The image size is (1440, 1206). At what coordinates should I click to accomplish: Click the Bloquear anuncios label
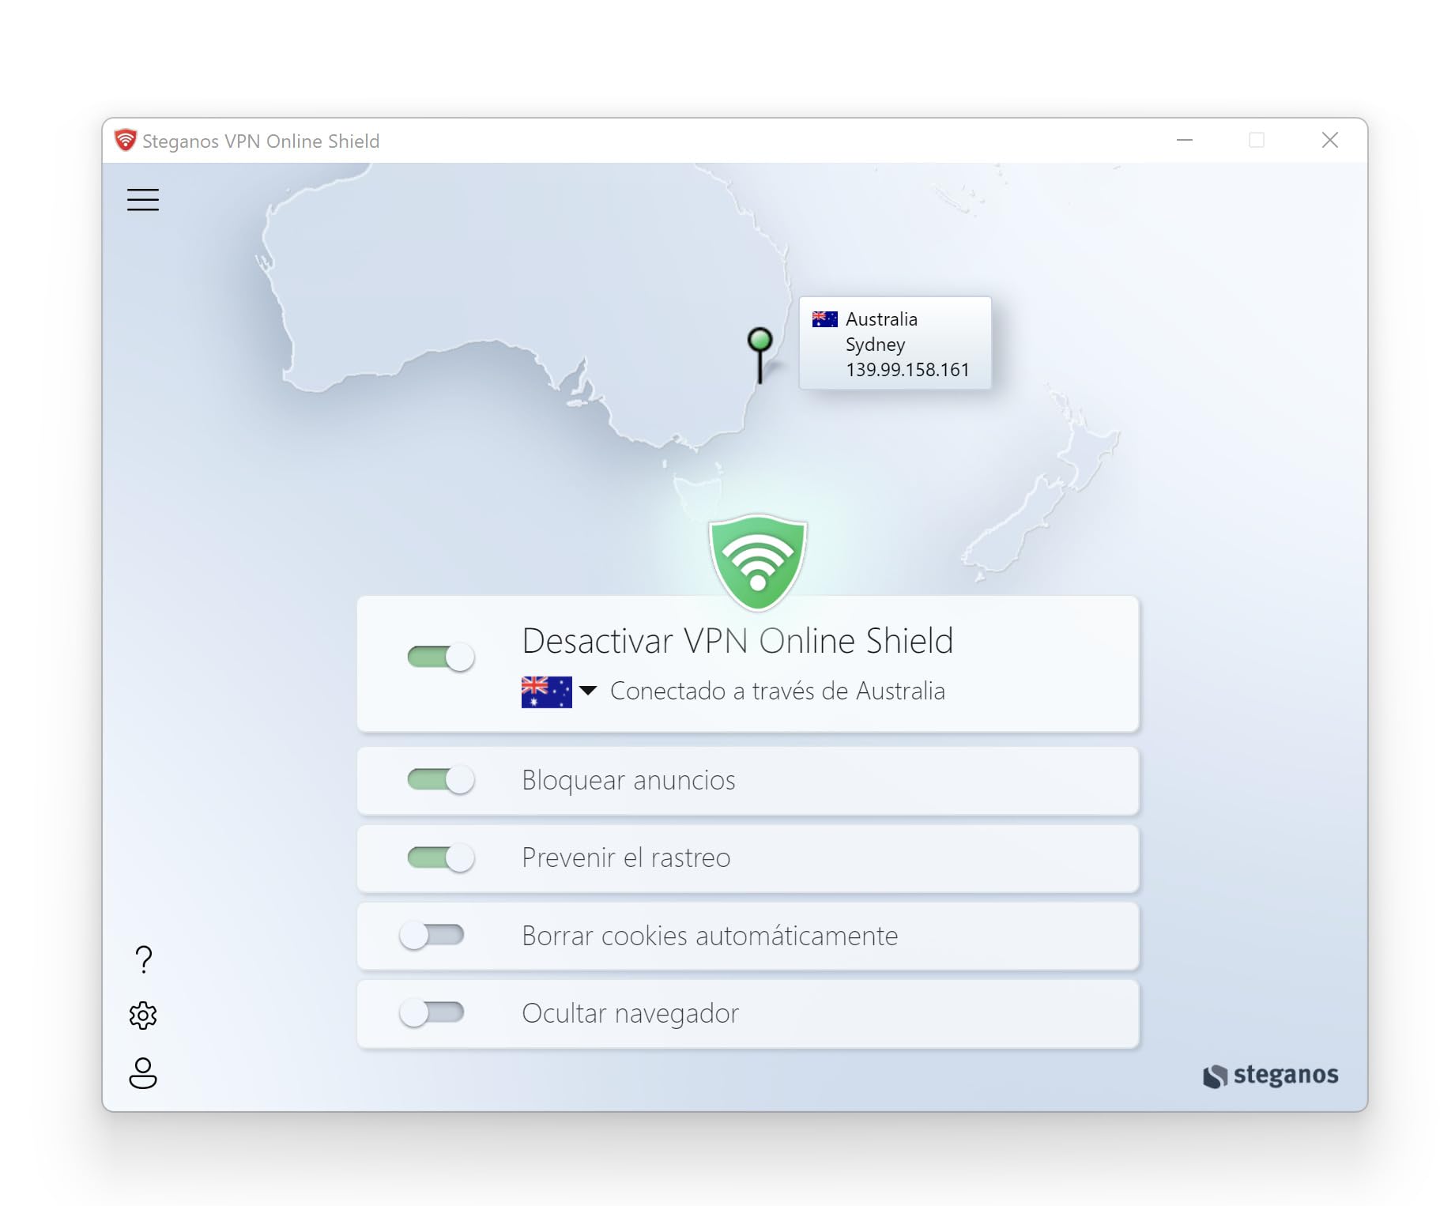pos(628,780)
